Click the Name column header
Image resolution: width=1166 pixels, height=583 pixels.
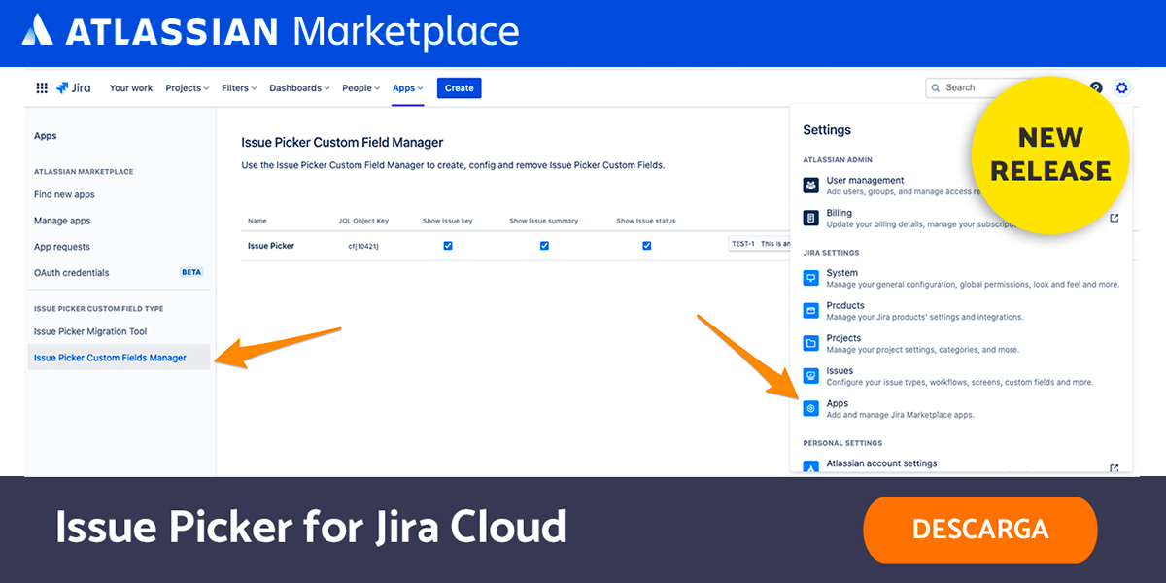(257, 221)
